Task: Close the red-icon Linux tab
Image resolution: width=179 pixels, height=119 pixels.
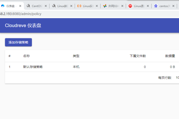Action: (148, 6)
